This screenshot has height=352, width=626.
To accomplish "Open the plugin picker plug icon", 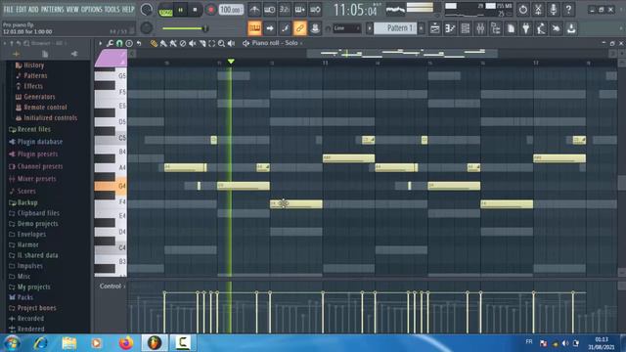I will click(x=526, y=28).
